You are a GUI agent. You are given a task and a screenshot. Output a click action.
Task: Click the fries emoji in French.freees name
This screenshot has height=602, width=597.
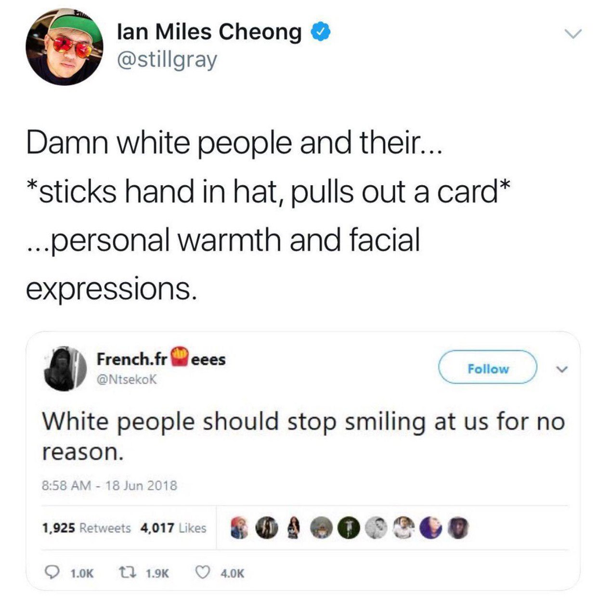click(179, 356)
